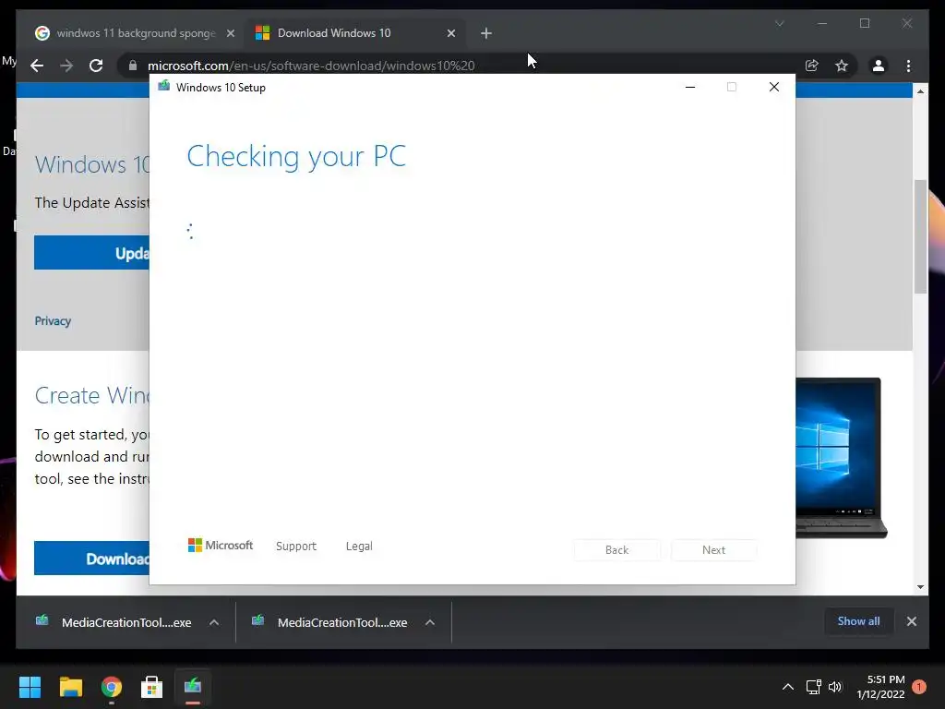The width and height of the screenshot is (945, 709).
Task: Click the Back button in setup
Action: coord(616,550)
